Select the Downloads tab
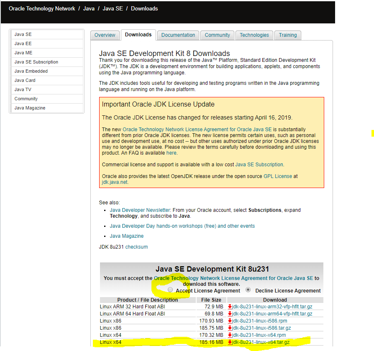The width and height of the screenshot is (374, 351). (138, 35)
